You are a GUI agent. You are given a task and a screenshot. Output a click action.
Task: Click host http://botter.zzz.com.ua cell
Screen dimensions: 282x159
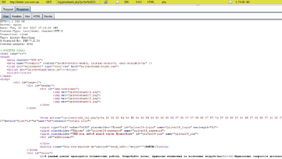(24, 2)
